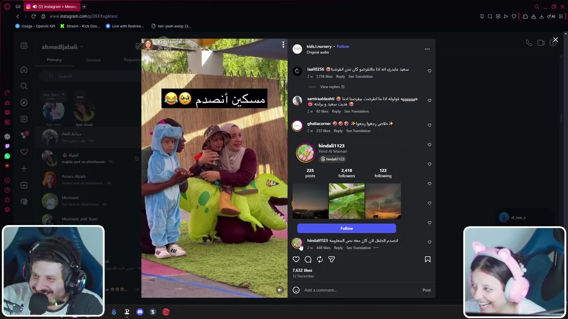Open a new browser tab

pyautogui.click(x=84, y=7)
